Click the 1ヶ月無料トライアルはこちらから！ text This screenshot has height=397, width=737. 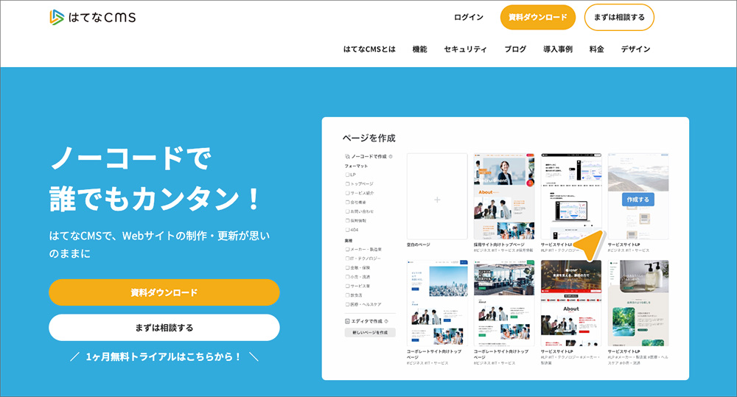click(164, 357)
